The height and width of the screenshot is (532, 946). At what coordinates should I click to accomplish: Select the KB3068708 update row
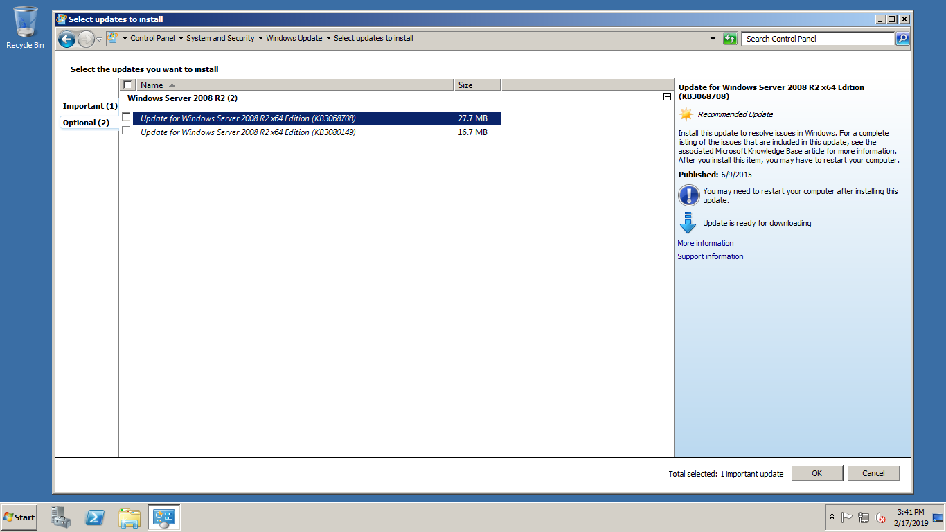coord(317,118)
